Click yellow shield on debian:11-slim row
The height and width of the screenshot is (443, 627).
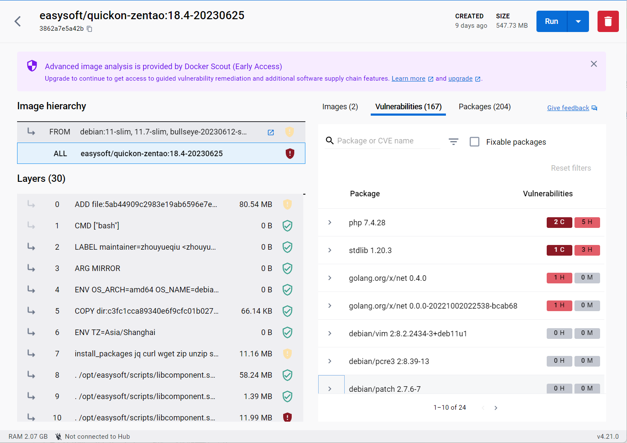point(290,132)
